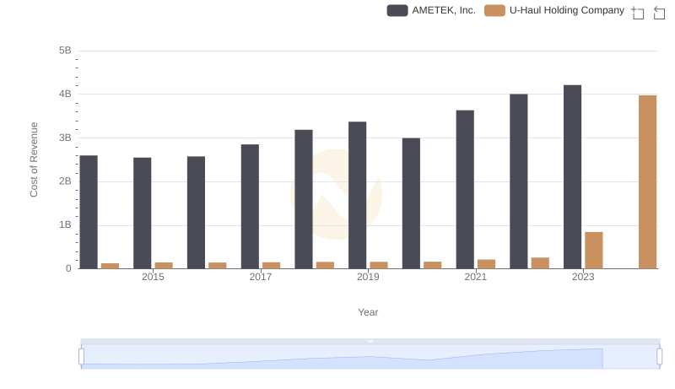Click inside the range slider preview area
Screen dimensions: 675x389
(337, 358)
